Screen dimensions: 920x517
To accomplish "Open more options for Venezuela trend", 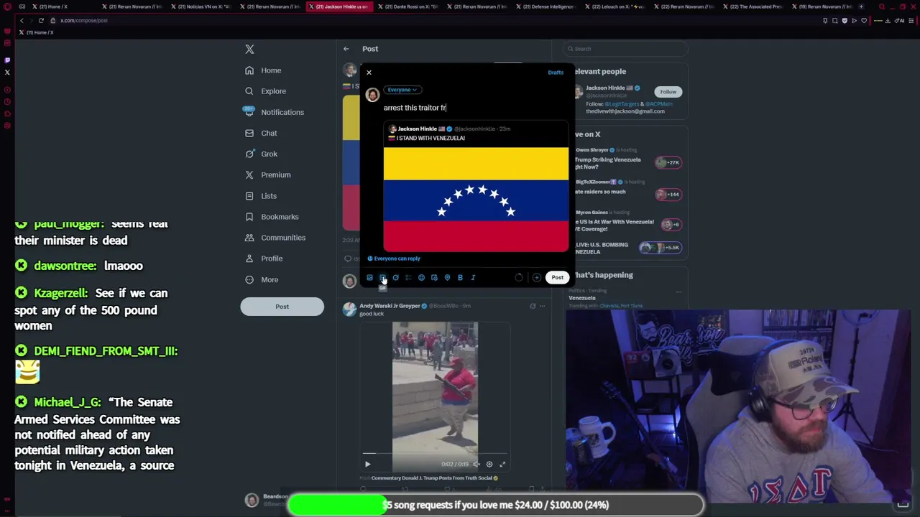I will [x=678, y=292].
